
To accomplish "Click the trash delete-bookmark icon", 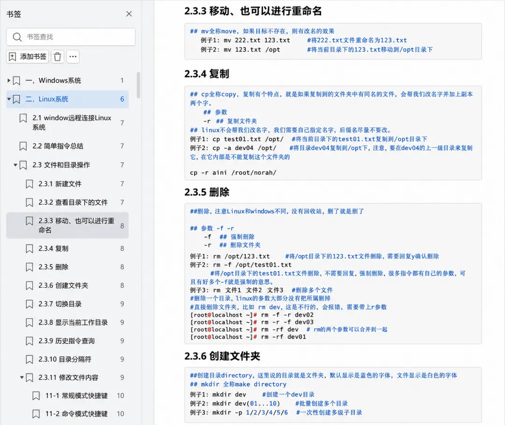I will tap(58, 57).
